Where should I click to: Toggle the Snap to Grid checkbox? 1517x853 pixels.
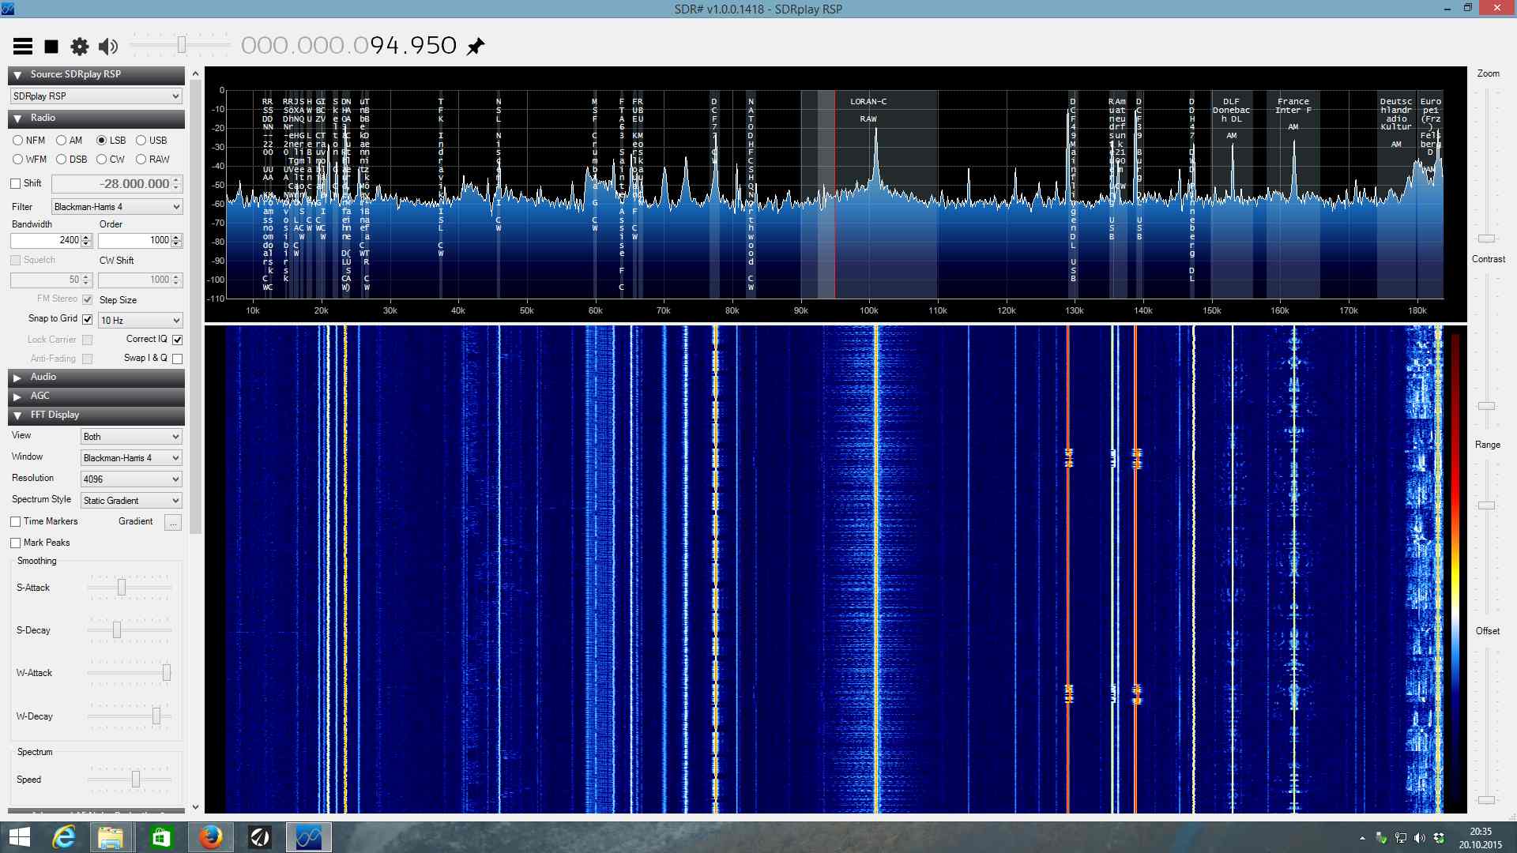[x=88, y=320]
